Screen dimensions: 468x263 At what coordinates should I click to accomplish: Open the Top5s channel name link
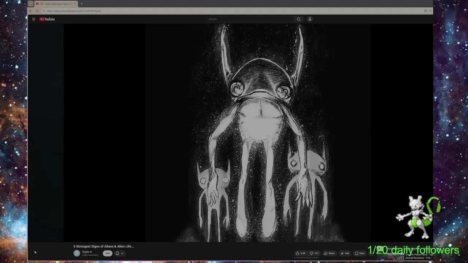(x=86, y=252)
